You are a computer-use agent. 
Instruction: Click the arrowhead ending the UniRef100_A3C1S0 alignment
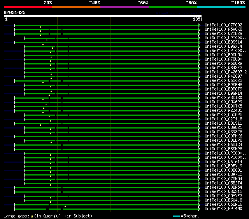199,98
